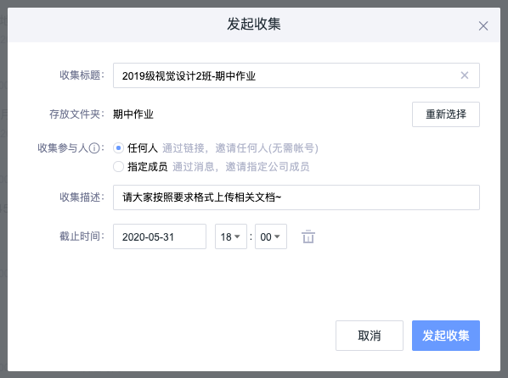
Task: Submit with the blue 发起收集 button
Action: point(446,336)
